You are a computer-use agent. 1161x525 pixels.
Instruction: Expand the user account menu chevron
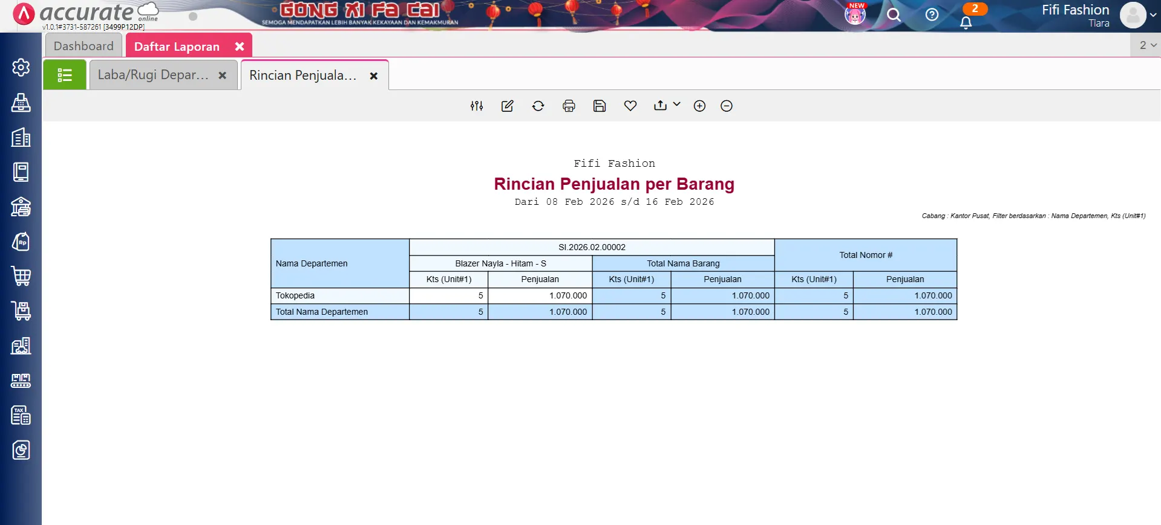click(1153, 16)
